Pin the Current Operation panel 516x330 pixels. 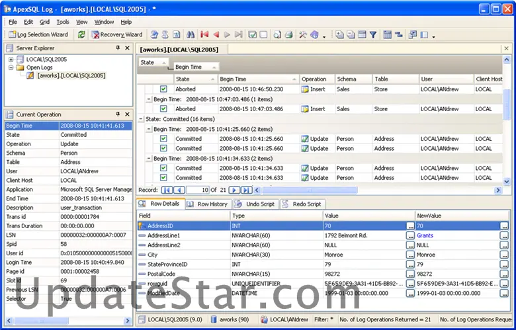pos(118,114)
